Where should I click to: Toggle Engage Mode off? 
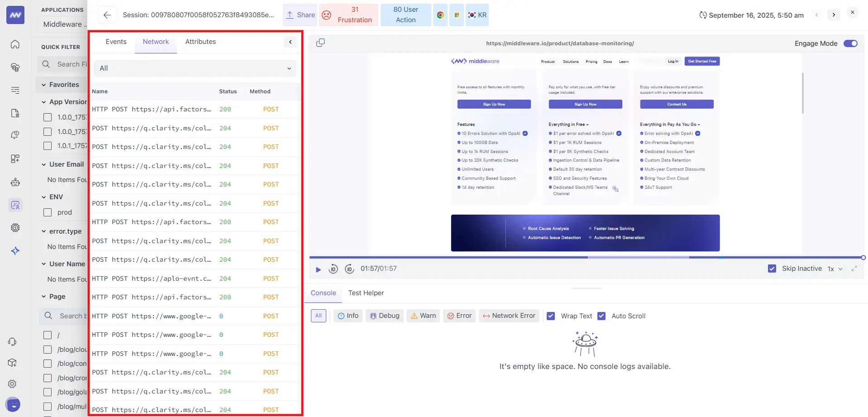[x=850, y=43]
